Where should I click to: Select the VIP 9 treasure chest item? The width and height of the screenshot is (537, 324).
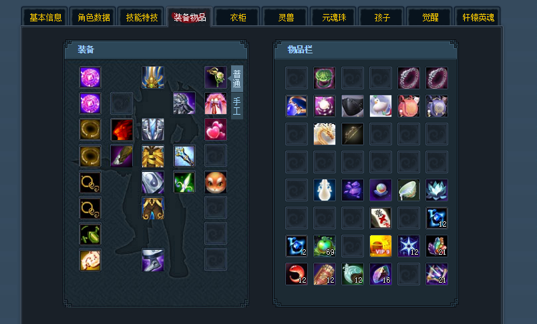(x=381, y=246)
